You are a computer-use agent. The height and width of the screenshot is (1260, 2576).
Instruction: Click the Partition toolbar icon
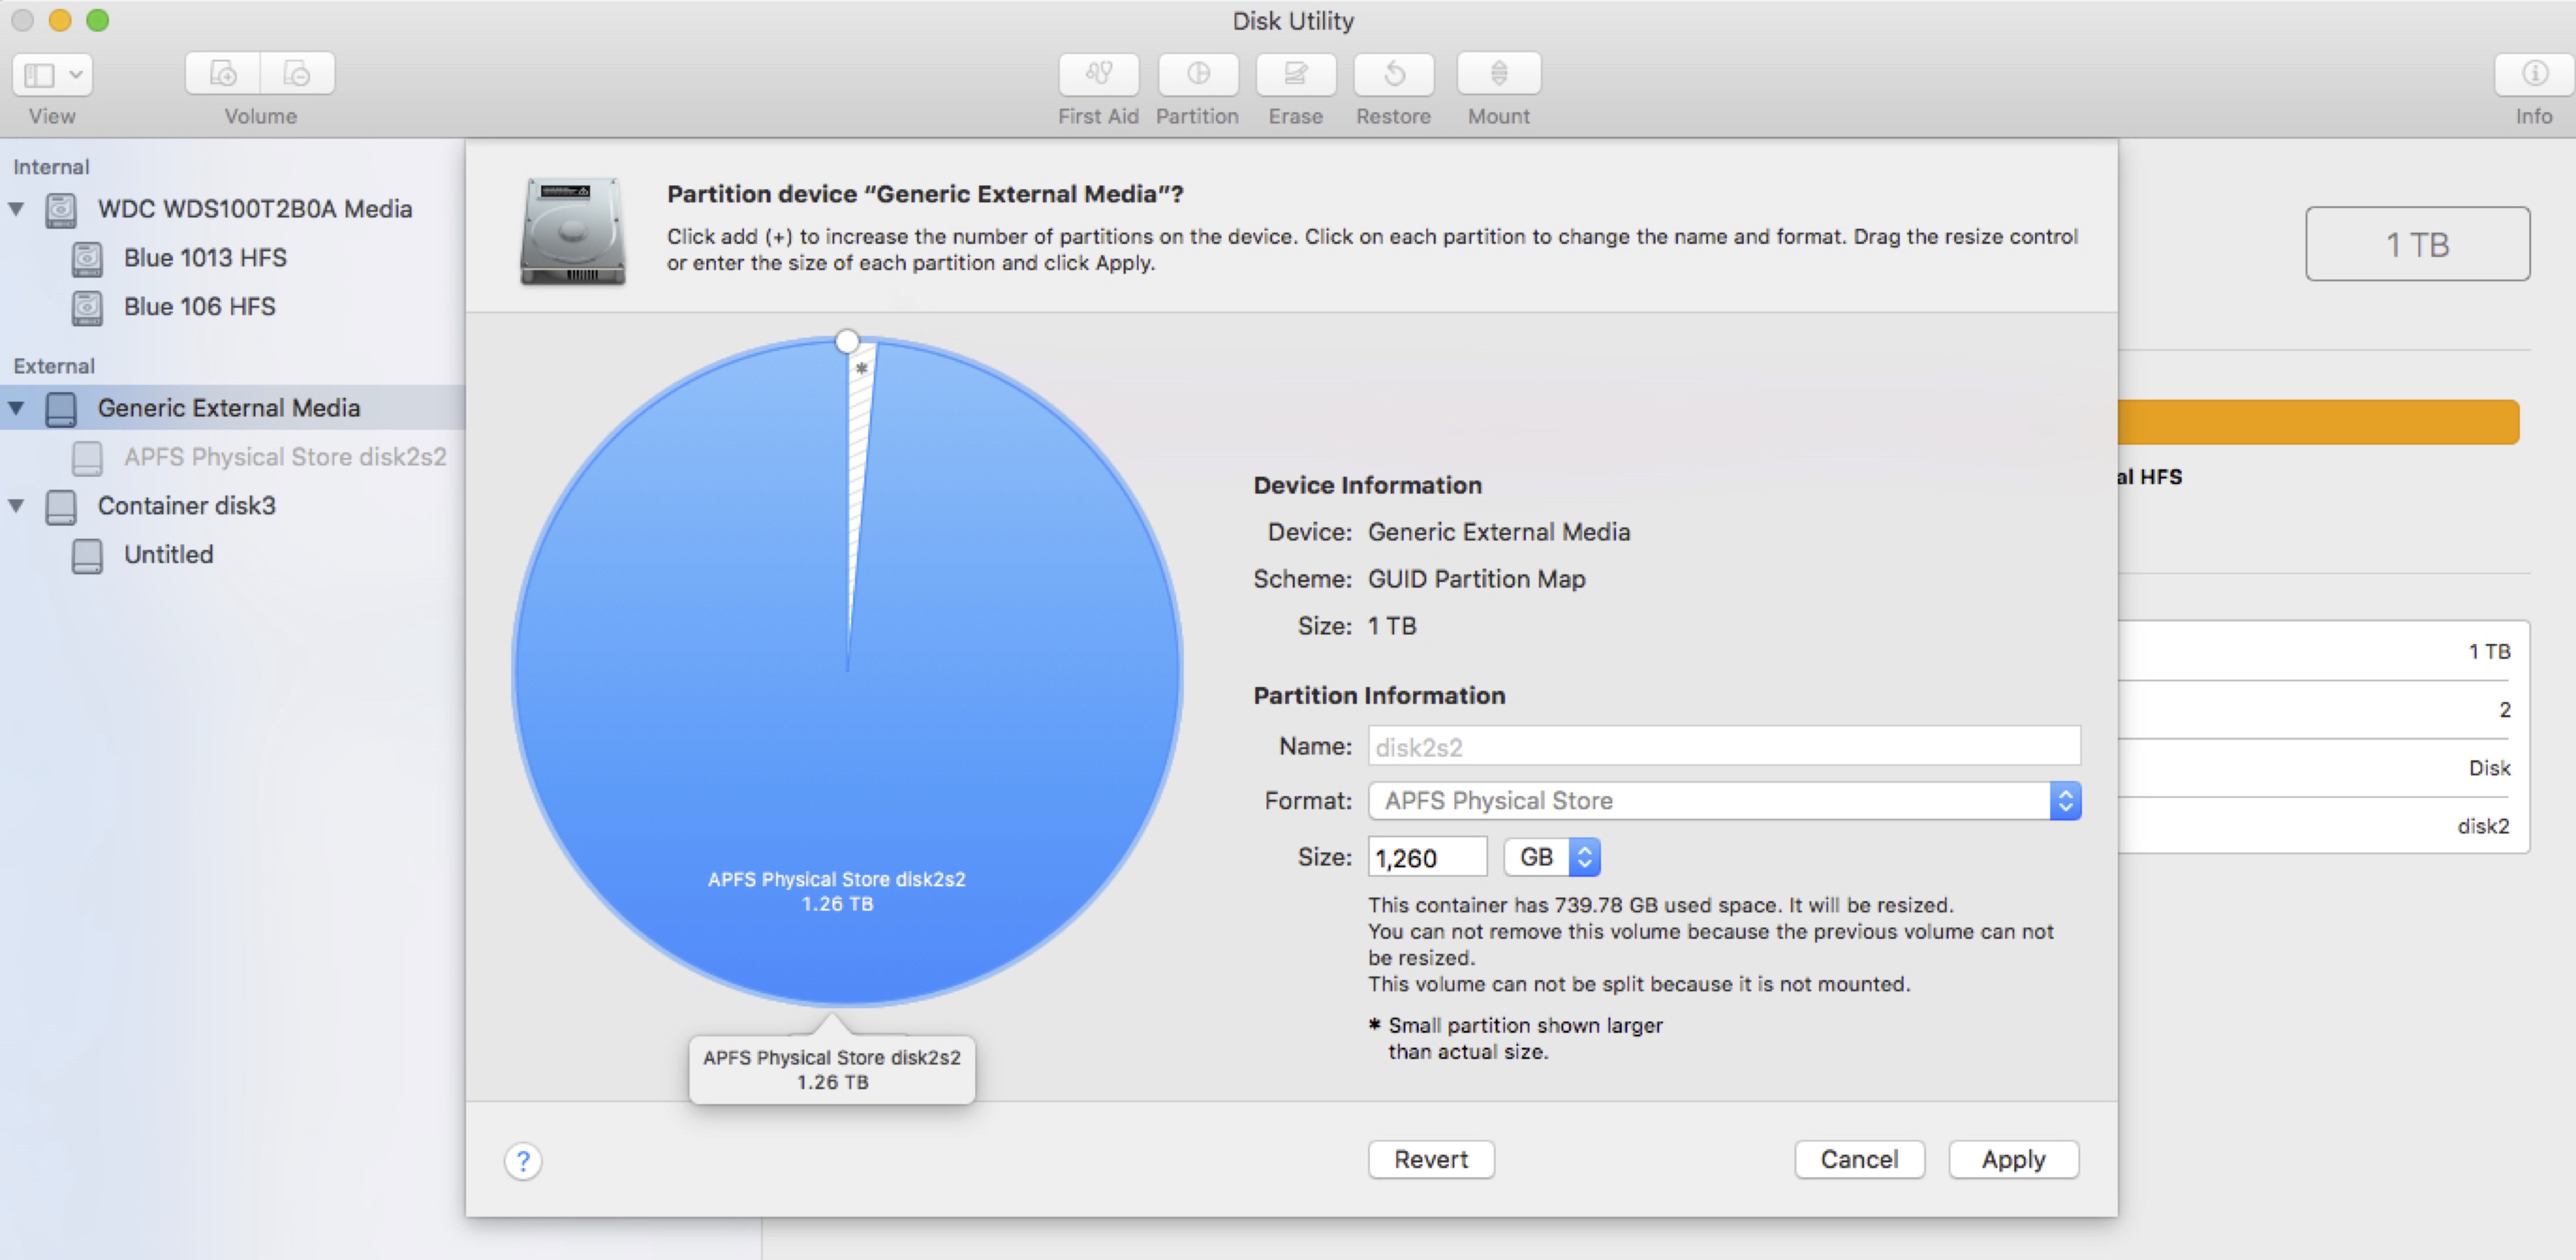click(x=1197, y=74)
